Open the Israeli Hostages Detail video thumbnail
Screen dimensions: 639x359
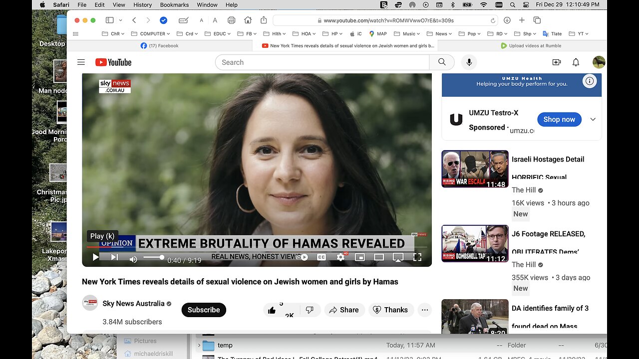point(475,169)
